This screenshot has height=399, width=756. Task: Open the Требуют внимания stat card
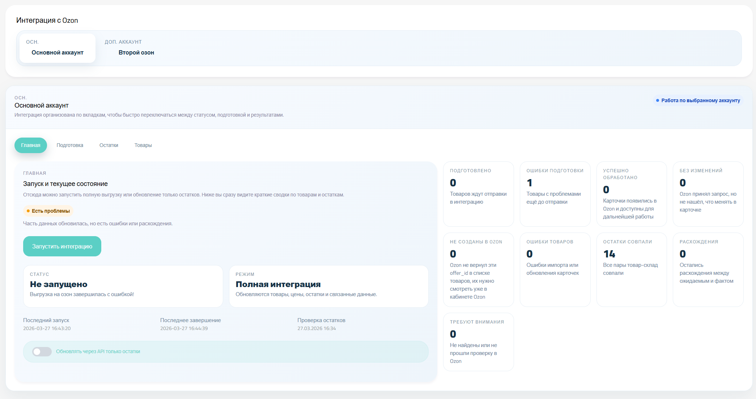[478, 342]
